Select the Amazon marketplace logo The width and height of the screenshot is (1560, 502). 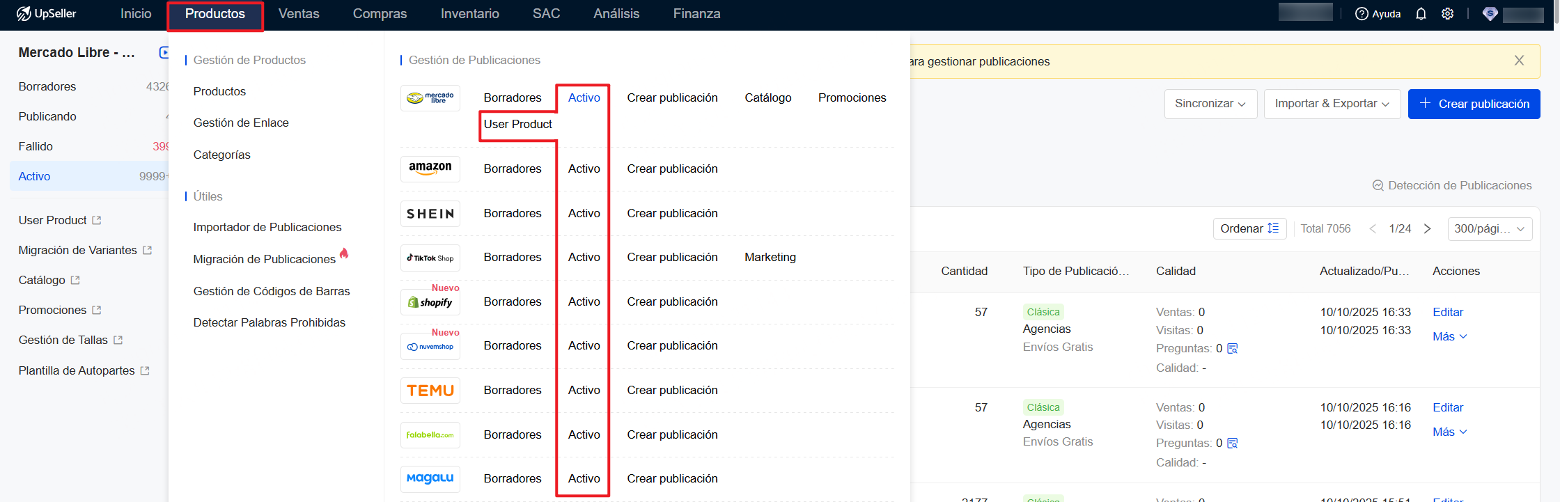click(430, 168)
